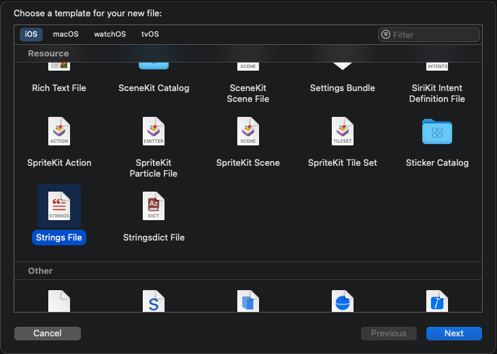
Task: Select the blank document icon under Other
Action: coord(59,301)
